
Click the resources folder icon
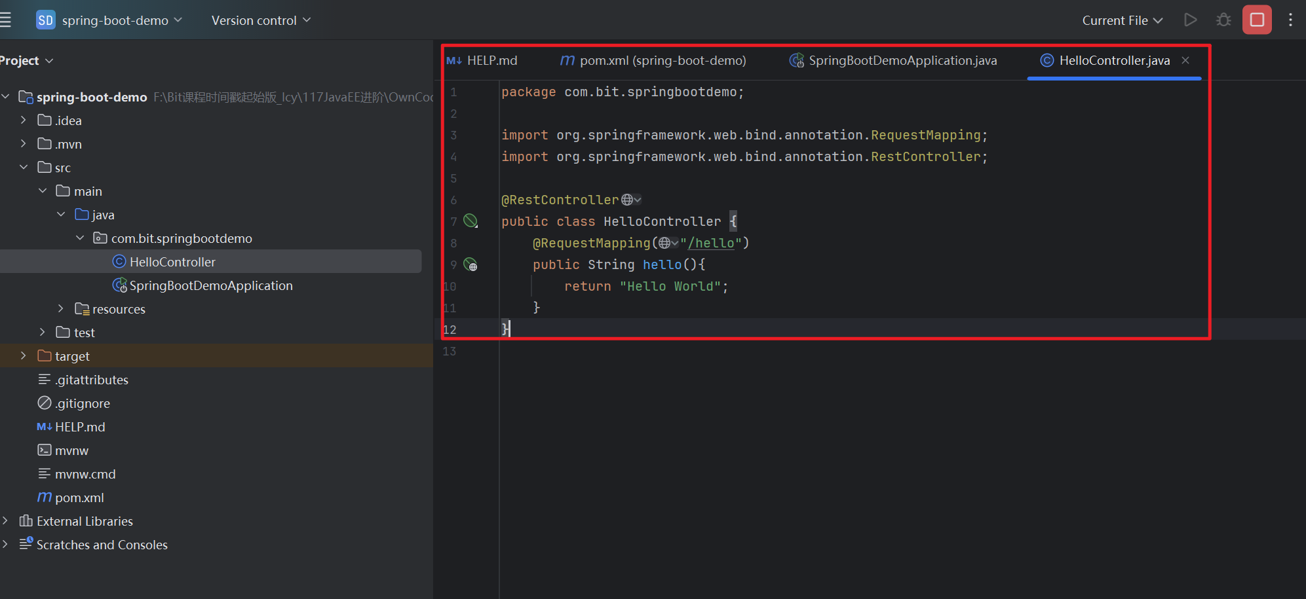tap(82, 309)
